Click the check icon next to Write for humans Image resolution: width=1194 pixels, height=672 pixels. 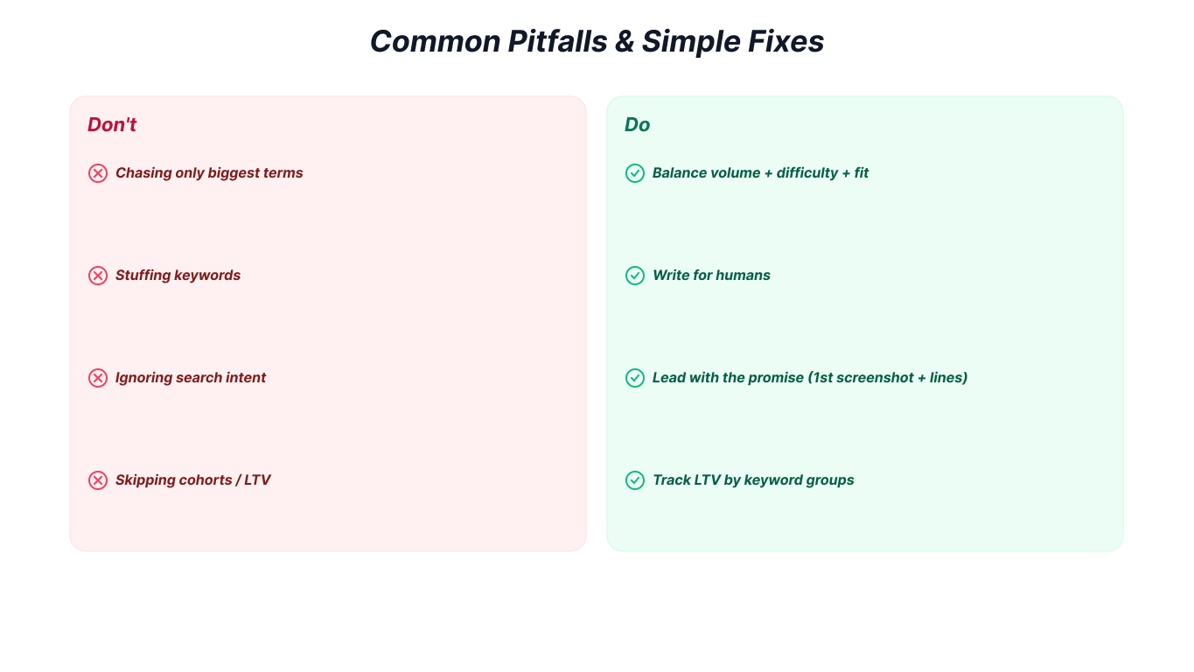[x=635, y=276]
